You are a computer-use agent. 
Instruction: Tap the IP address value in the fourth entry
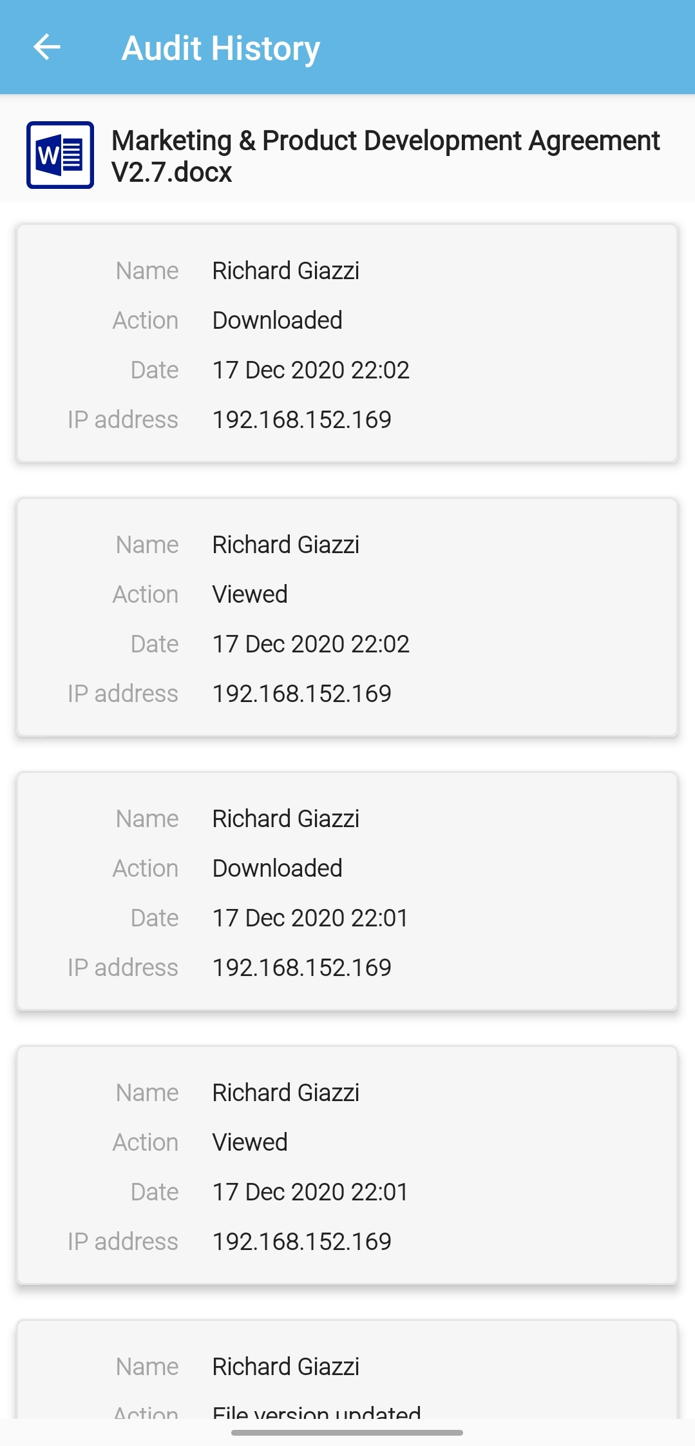pyautogui.click(x=301, y=1242)
